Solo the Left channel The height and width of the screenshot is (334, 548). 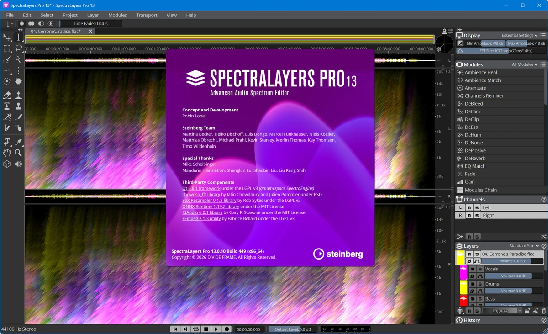click(477, 207)
